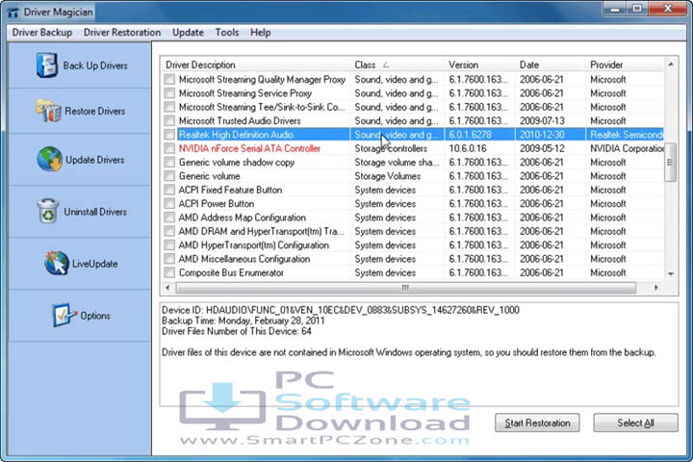
Task: Click the Uninstall Drivers recycle bin icon
Action: (48, 211)
